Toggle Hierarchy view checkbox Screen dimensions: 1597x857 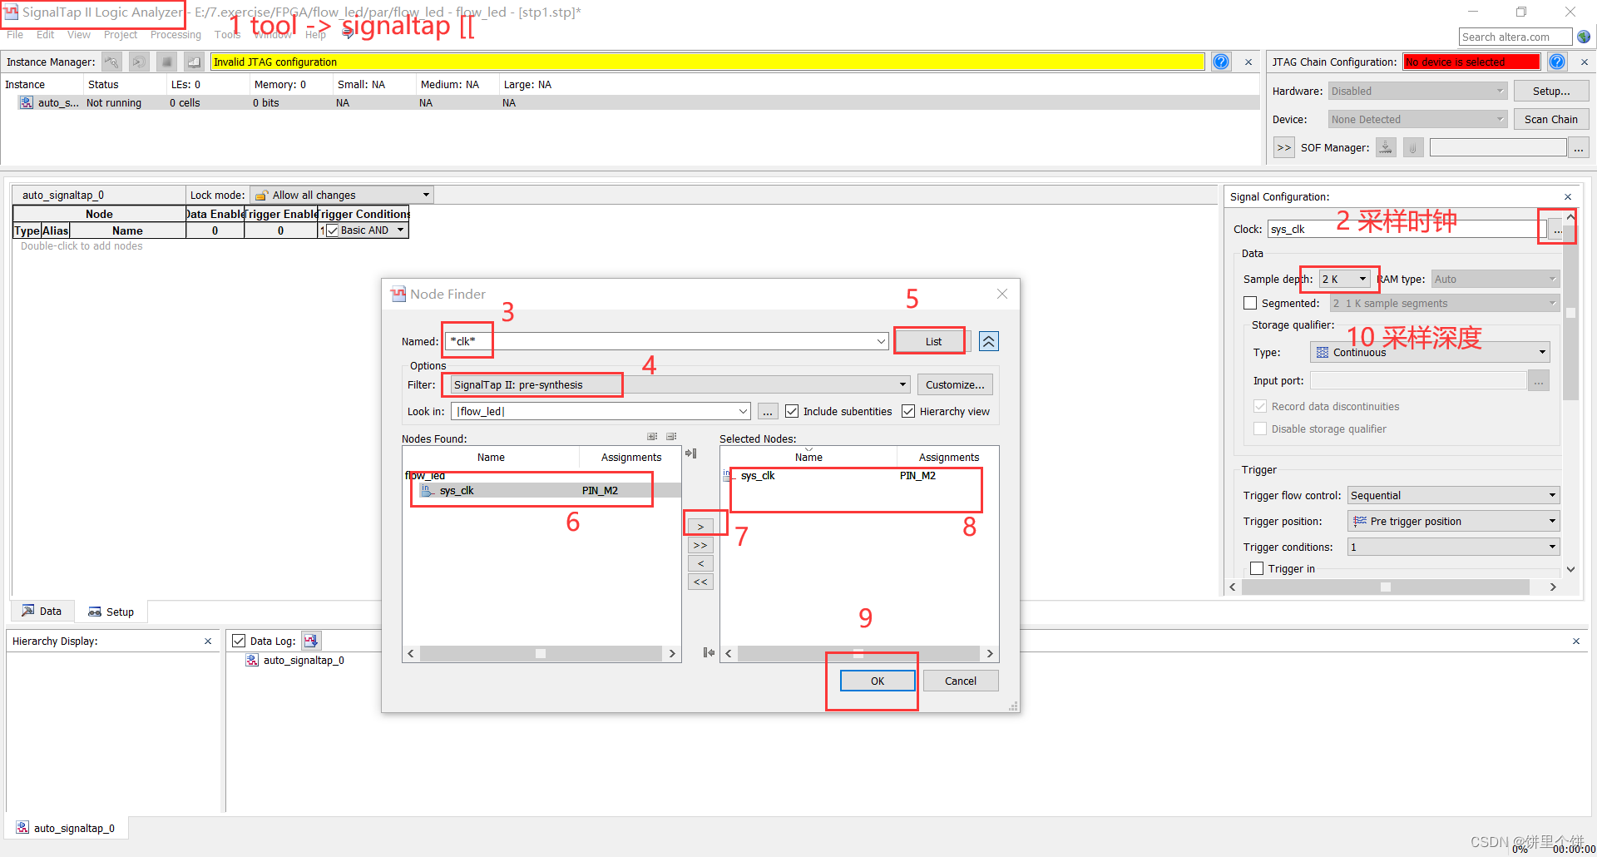point(908,411)
